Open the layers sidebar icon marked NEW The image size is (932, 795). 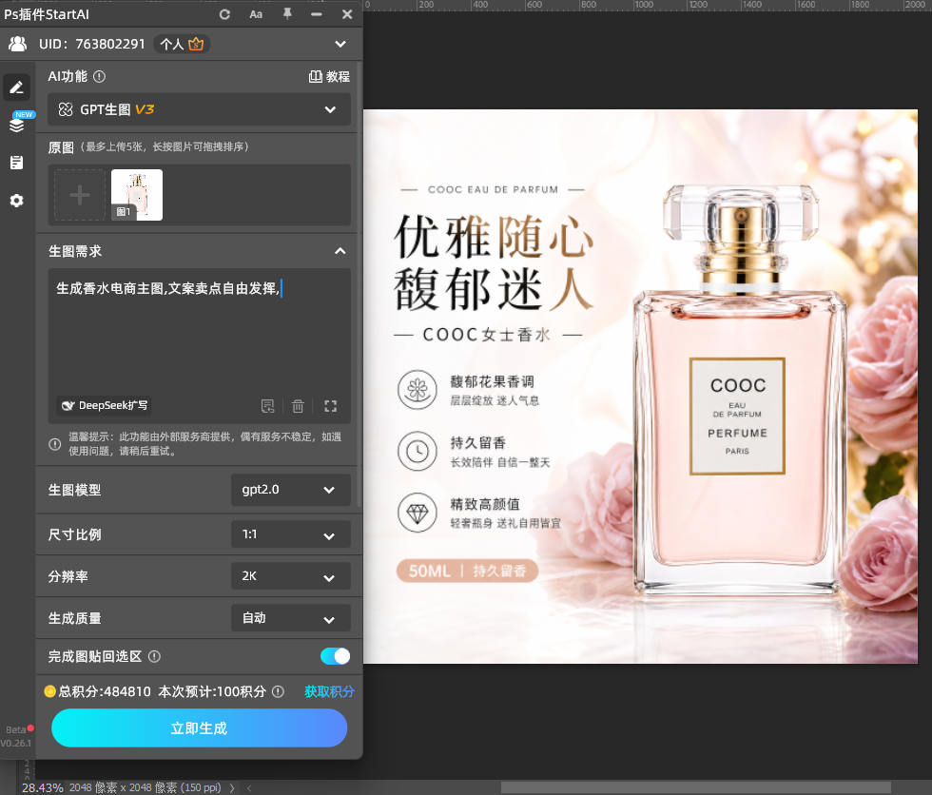click(x=17, y=125)
